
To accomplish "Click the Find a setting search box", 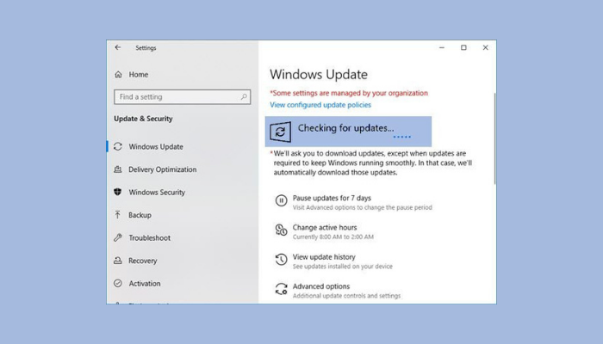I will 183,96.
